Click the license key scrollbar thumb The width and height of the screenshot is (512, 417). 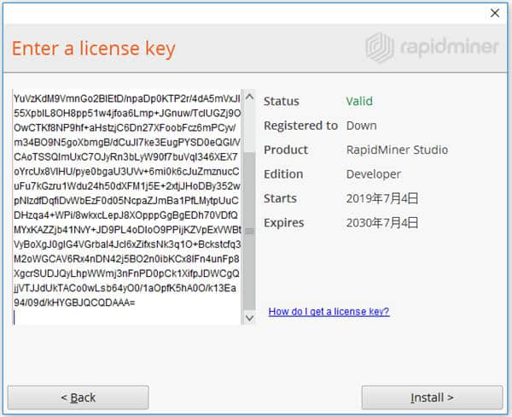point(249,231)
